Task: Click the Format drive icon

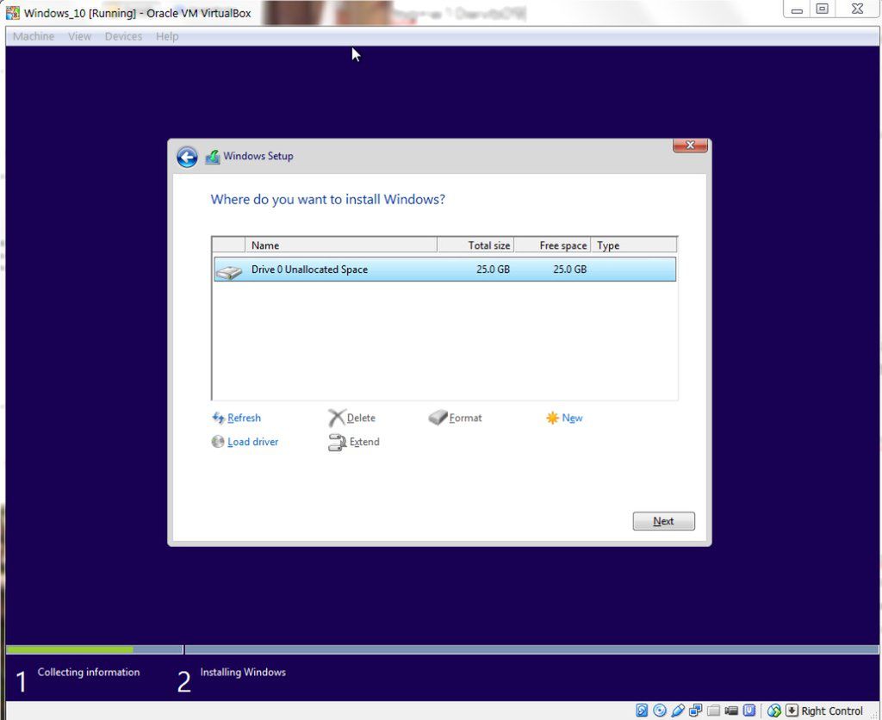Action: (x=438, y=418)
